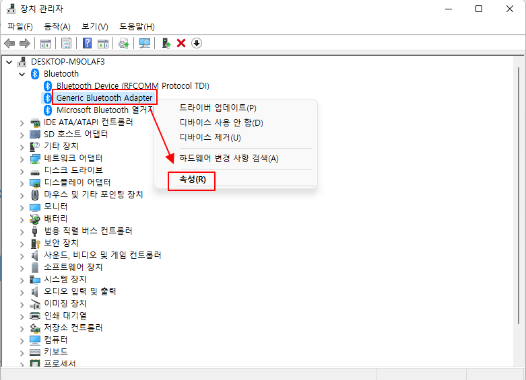Expand the 시스템 장치 chevron
526x380 pixels.
22,280
